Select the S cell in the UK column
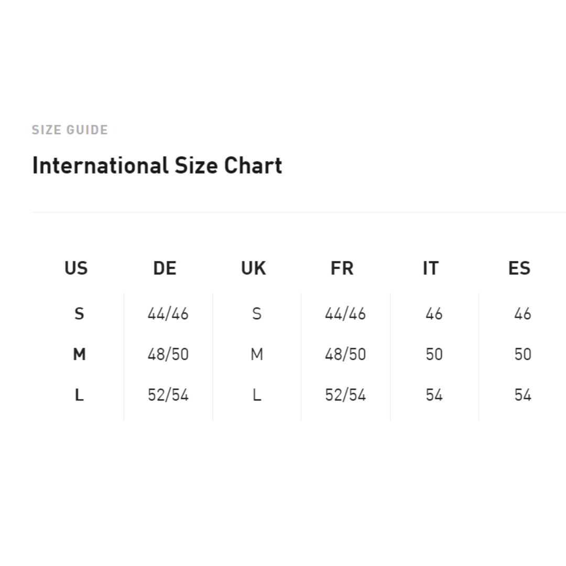This screenshot has width=566, height=566. pos(257,313)
